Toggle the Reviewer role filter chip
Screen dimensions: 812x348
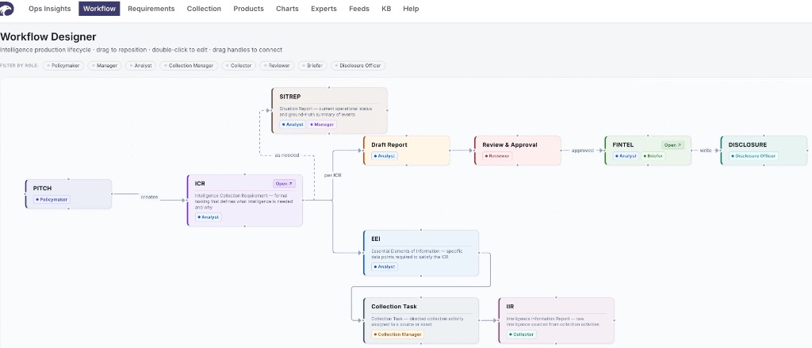(x=277, y=66)
